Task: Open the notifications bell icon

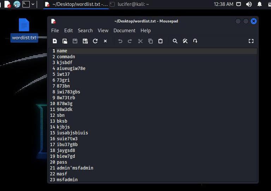Action: pyautogui.click(x=259, y=4)
